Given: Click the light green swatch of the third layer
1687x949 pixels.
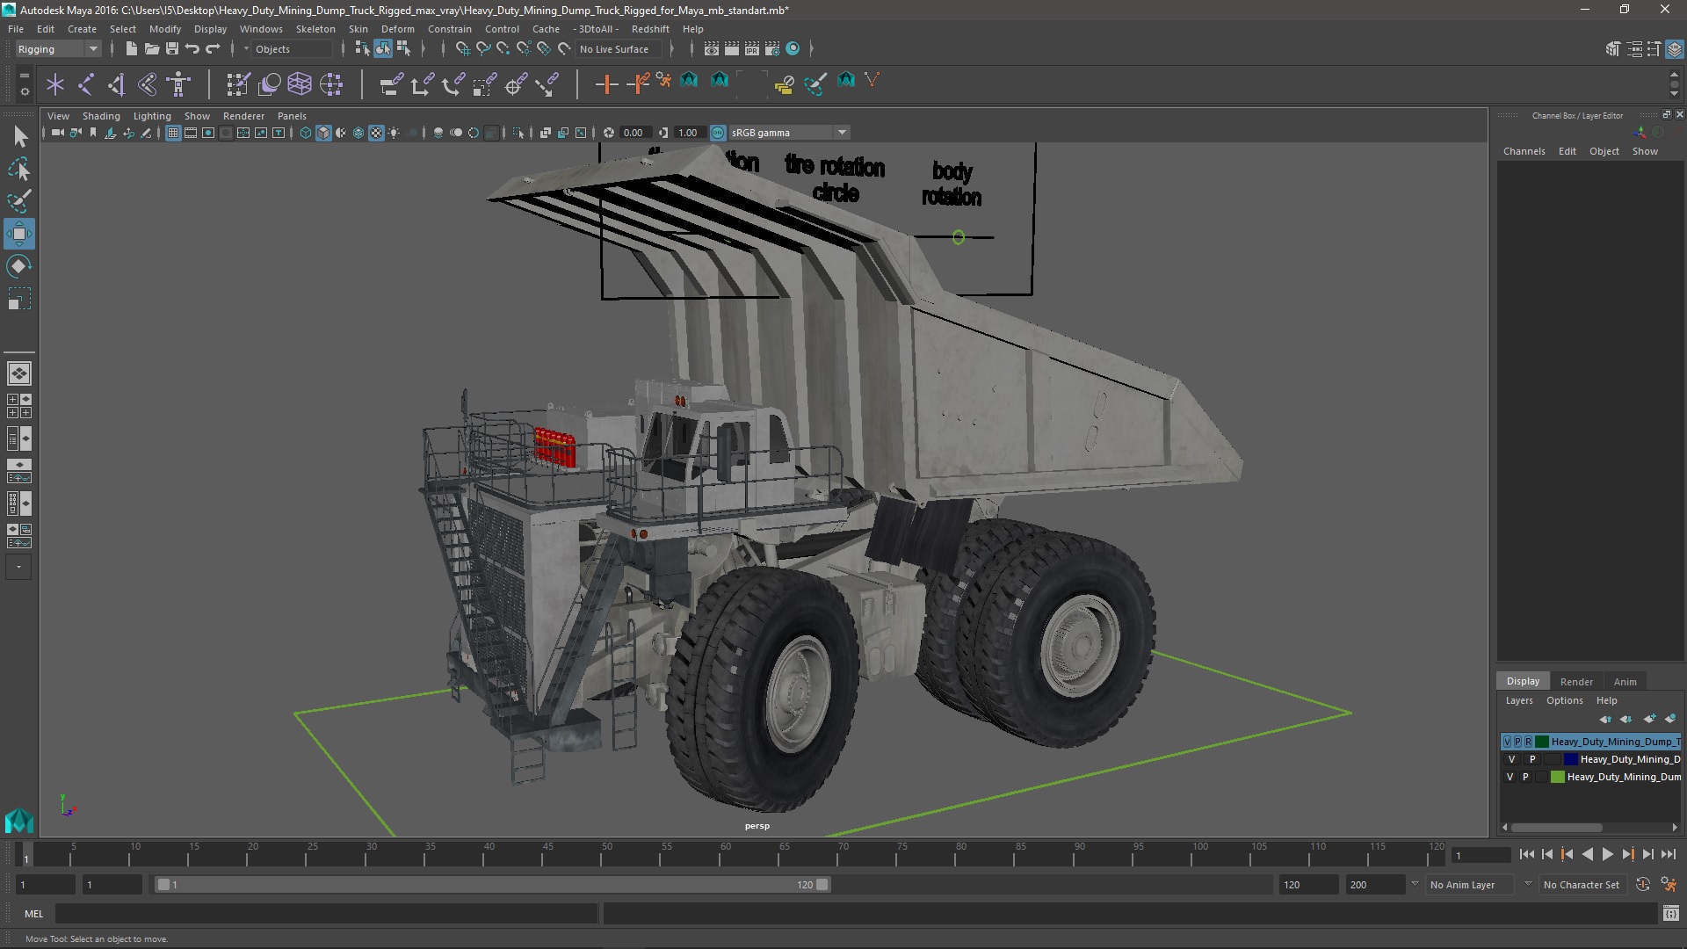Looking at the screenshot, I should (x=1557, y=777).
